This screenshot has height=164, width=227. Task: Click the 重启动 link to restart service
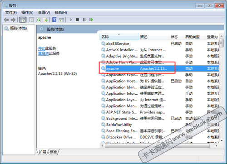click(44, 53)
